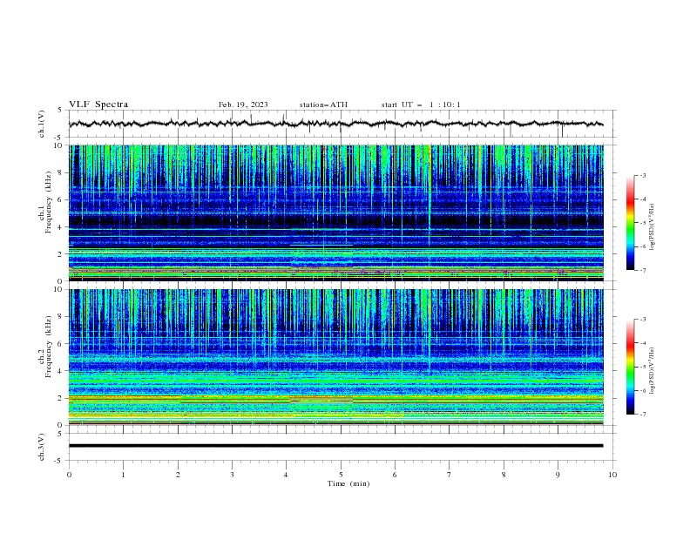Click time axis tick label "1"

(123, 475)
